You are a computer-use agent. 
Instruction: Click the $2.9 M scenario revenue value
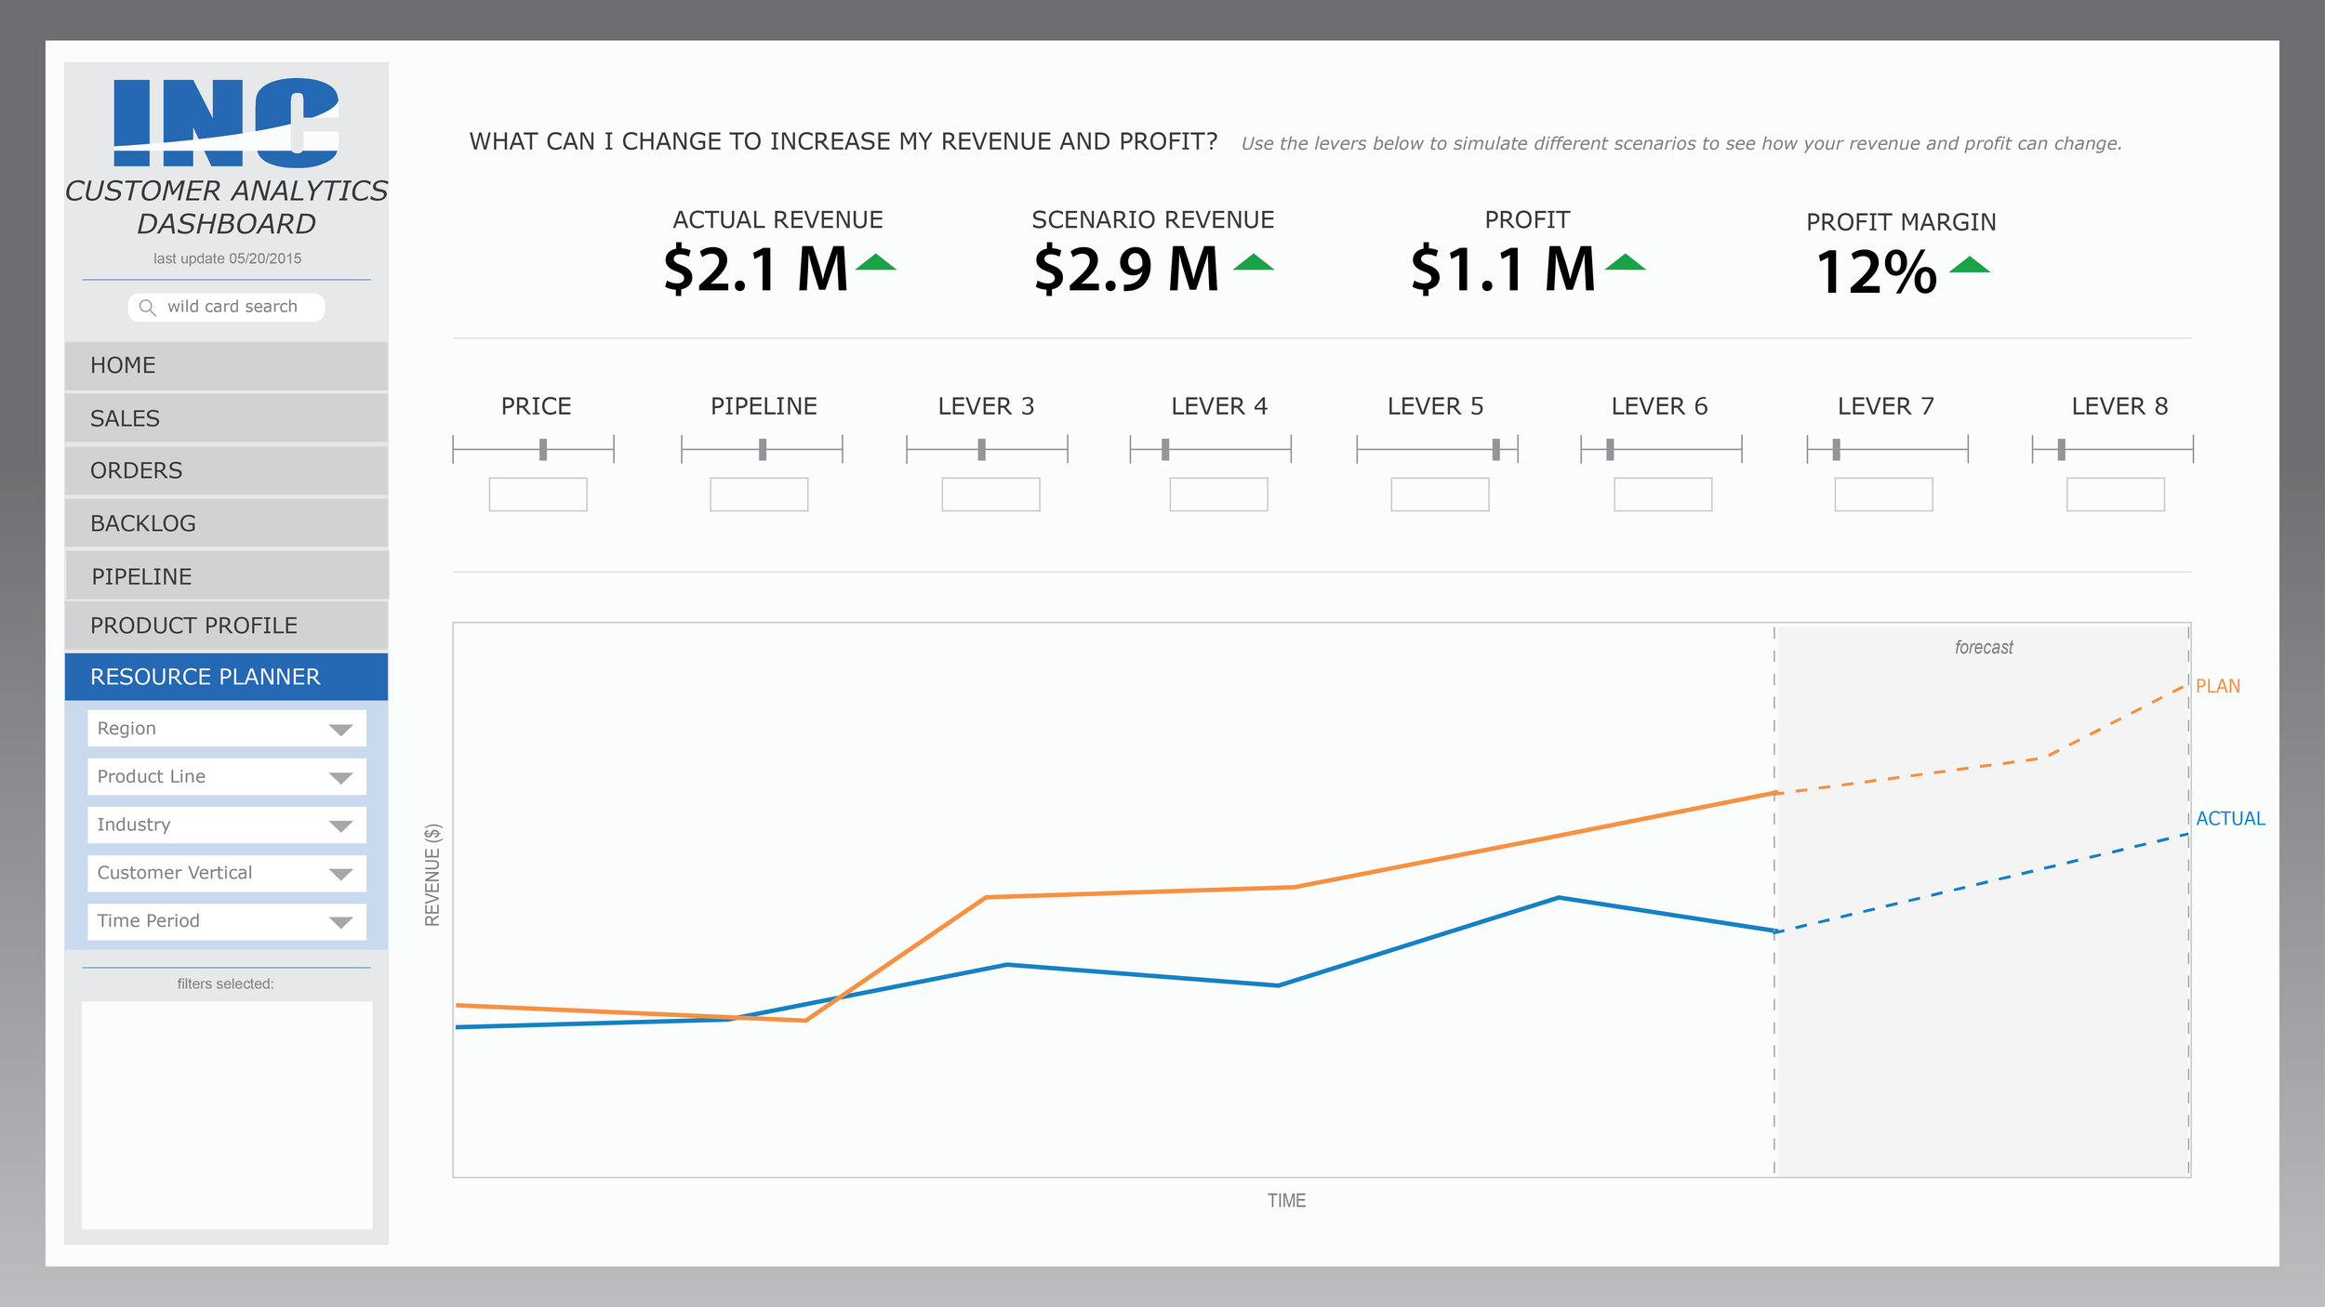pos(1126,270)
